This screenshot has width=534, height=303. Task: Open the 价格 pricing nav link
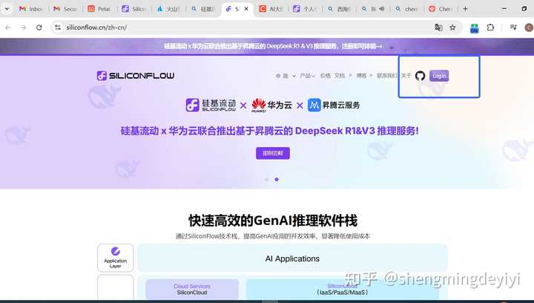pyautogui.click(x=326, y=76)
